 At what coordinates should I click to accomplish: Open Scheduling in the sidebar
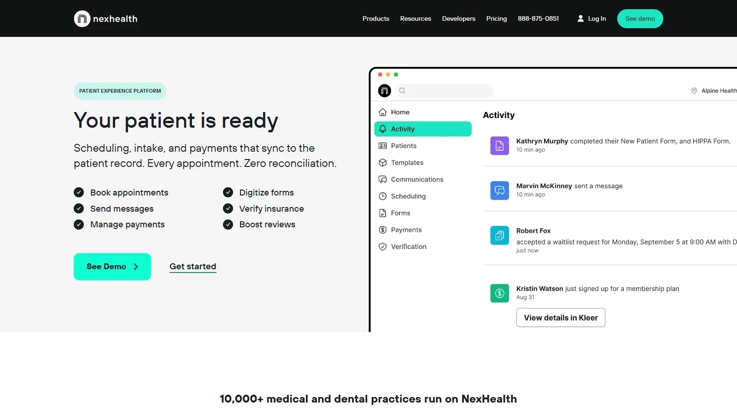[423, 196]
